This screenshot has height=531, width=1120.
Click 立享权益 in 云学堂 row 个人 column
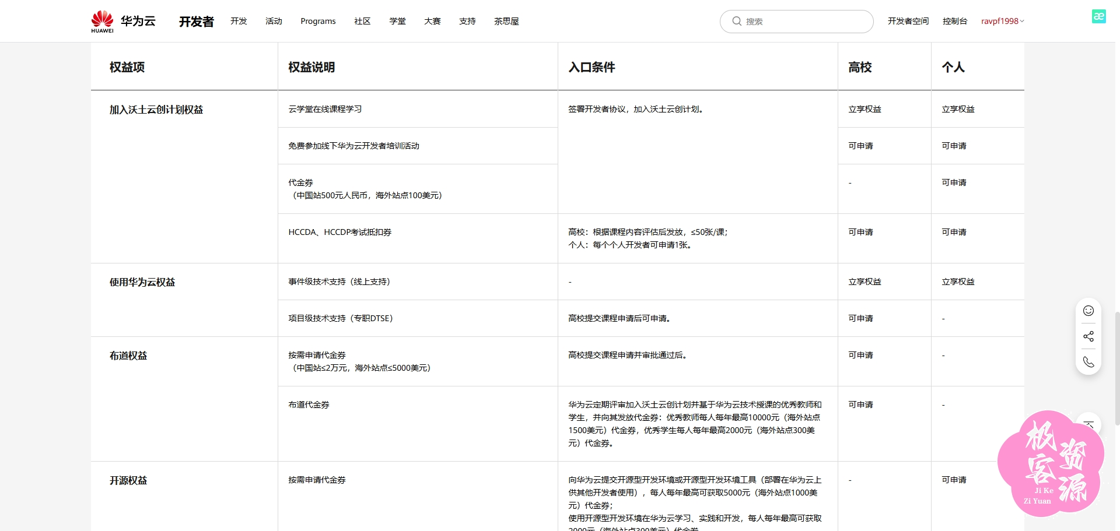point(958,109)
